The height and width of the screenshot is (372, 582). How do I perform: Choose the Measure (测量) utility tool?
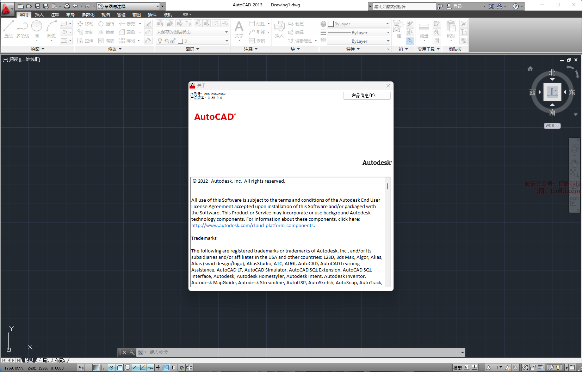(x=424, y=29)
